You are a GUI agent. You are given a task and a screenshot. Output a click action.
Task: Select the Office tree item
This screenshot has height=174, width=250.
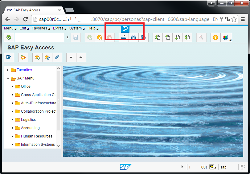[26, 86]
